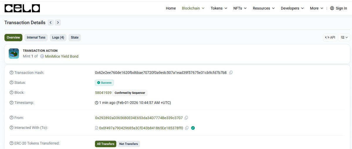Click the TRANSACTION ACTION label
Viewport: 352px width, 149px height.
(x=40, y=51)
